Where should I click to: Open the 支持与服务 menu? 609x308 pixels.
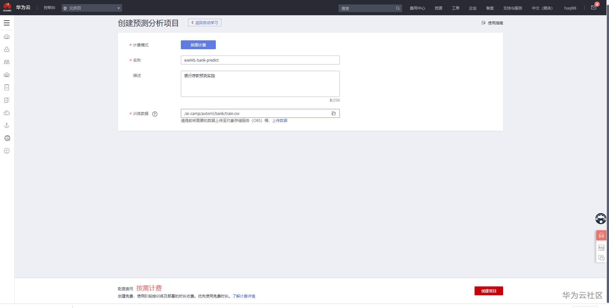click(513, 8)
